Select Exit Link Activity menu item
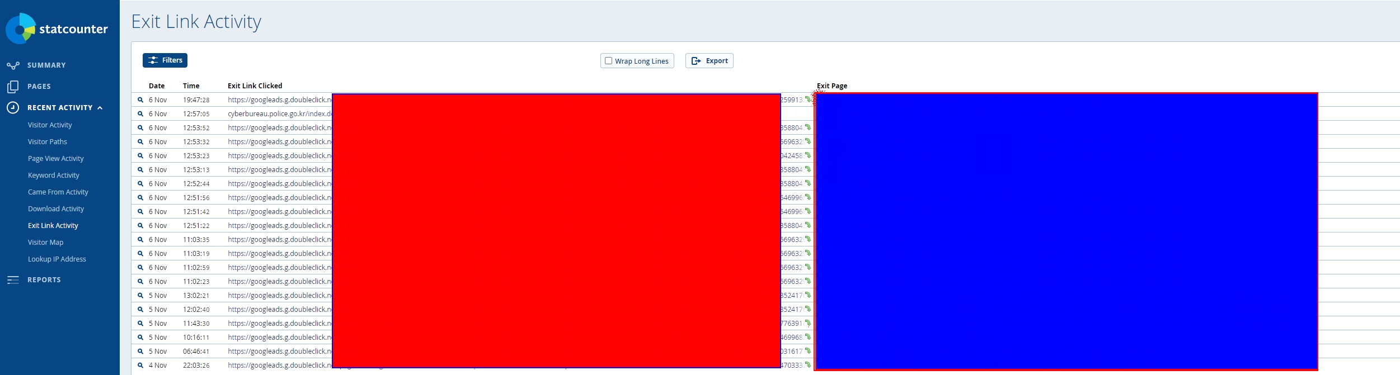 (53, 226)
